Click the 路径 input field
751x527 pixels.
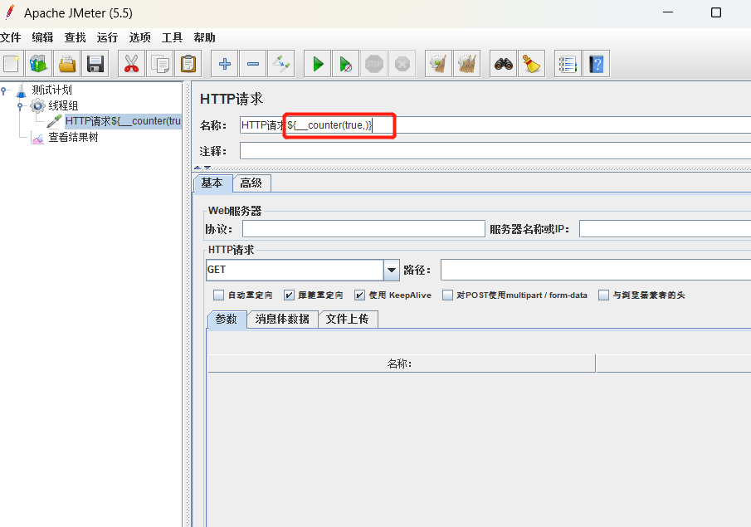click(x=595, y=271)
